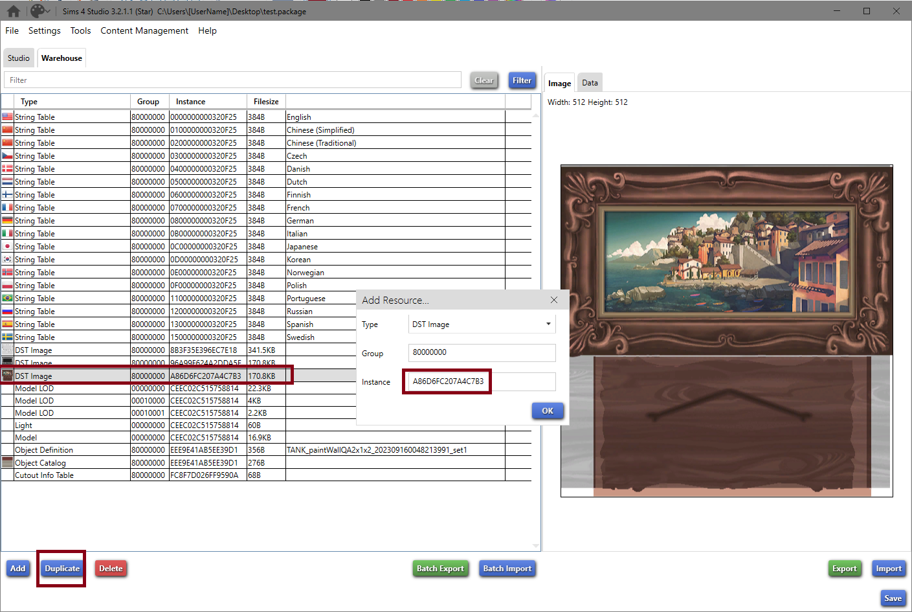Click the Swedish flag icon in String Table row

tap(7, 337)
